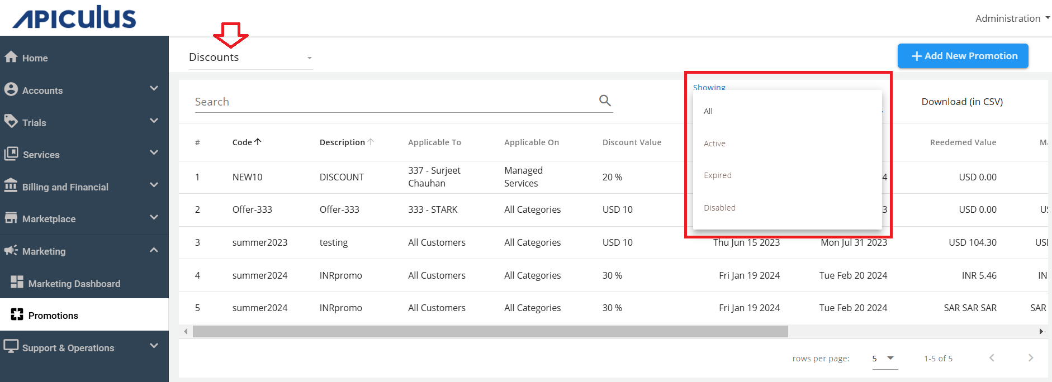The width and height of the screenshot is (1052, 382).
Task: Click the Marketing Dashboard grid icon
Action: 17,283
